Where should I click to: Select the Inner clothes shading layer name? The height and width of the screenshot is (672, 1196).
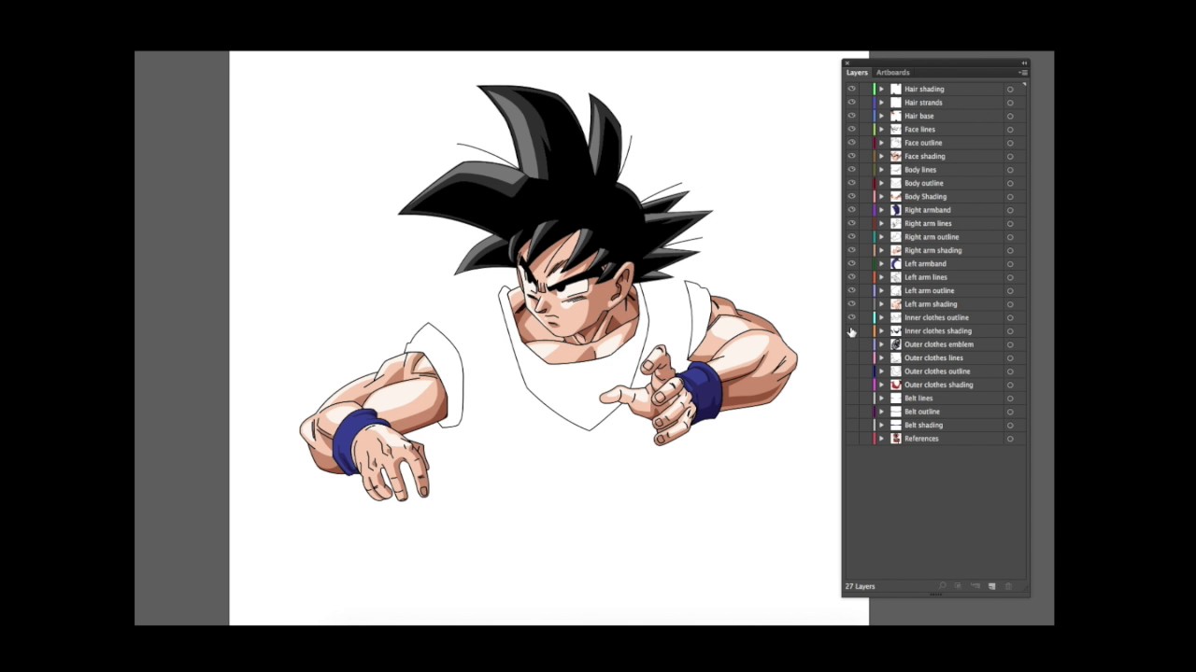pyautogui.click(x=938, y=331)
